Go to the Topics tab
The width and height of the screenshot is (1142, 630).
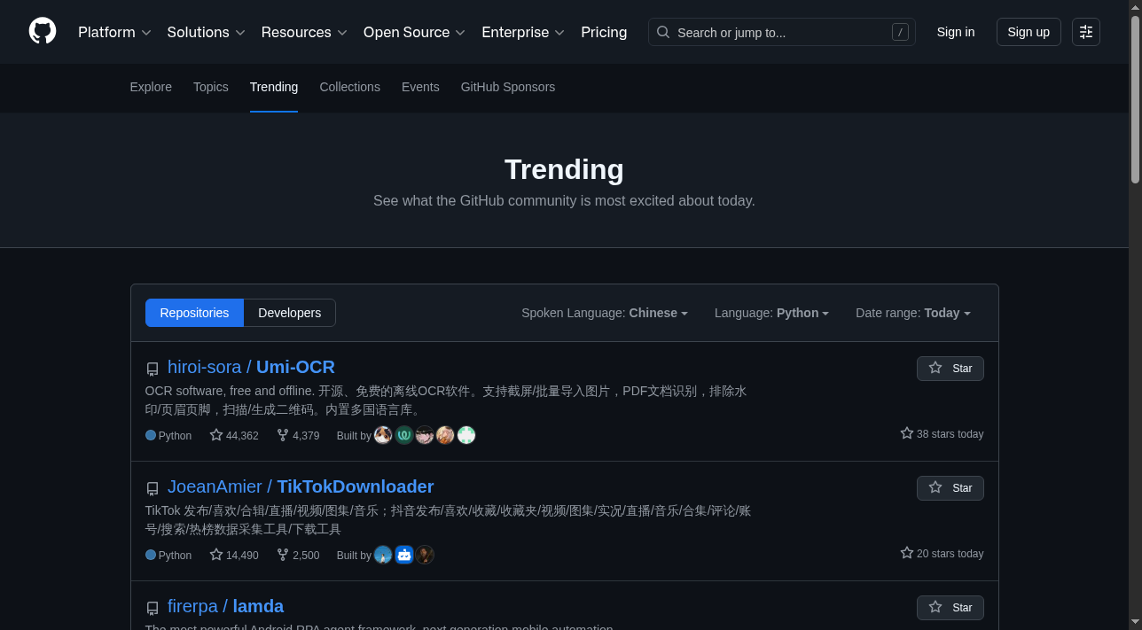[x=211, y=87]
